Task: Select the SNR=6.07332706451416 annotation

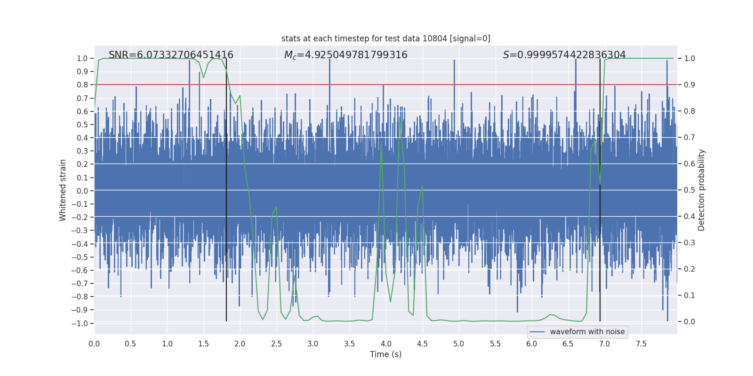Action: tap(171, 55)
